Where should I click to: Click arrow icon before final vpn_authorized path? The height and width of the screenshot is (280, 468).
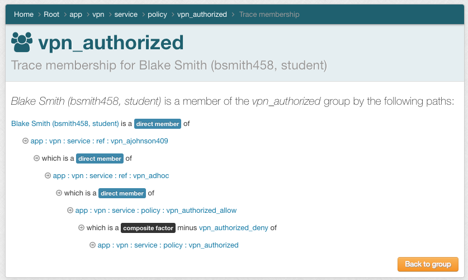pyautogui.click(x=92, y=245)
